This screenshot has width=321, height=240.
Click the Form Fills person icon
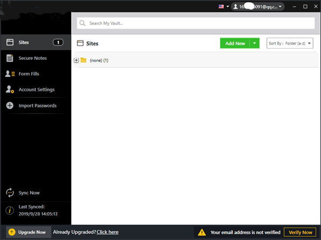pyautogui.click(x=10, y=74)
